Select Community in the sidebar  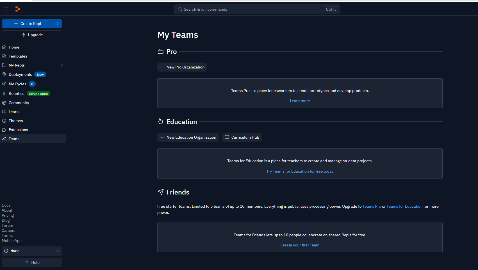coord(33,103)
